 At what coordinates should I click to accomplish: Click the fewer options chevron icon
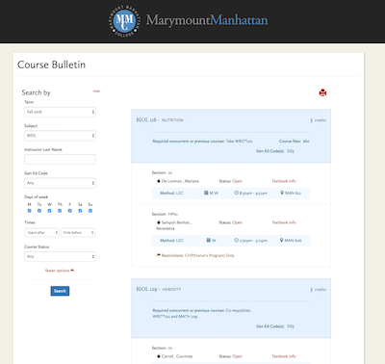72,271
